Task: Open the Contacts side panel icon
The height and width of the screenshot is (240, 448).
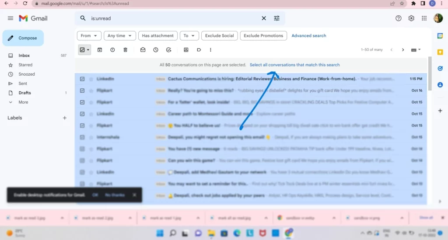Action: point(440,85)
